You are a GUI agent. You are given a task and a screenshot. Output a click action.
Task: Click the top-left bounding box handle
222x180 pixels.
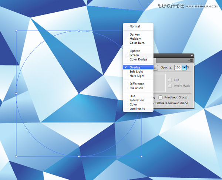[x=16, y=30]
